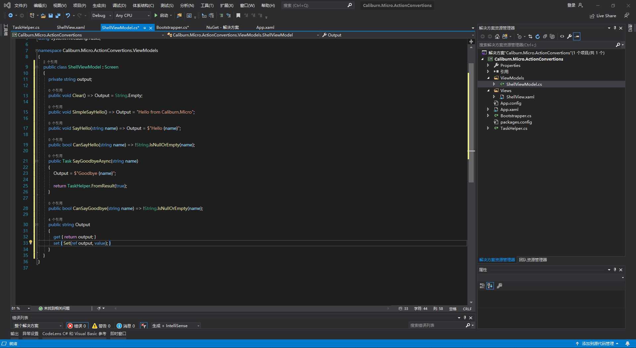Undo the last edit with the toolbar arrow
Image resolution: width=636 pixels, height=348 pixels.
[x=68, y=16]
